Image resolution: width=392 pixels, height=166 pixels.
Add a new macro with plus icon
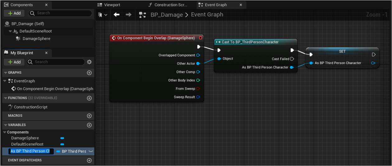tap(89, 116)
